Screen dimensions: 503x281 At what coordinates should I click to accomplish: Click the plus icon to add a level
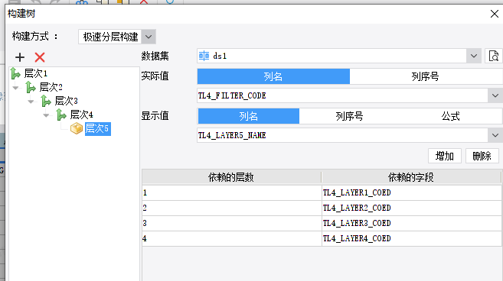pyautogui.click(x=20, y=57)
